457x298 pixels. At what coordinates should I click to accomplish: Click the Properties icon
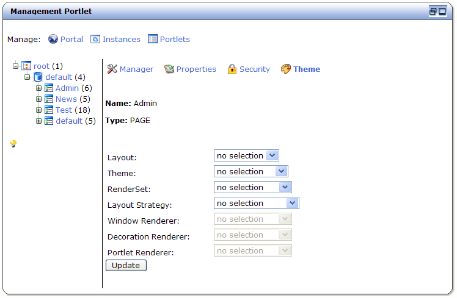(169, 69)
